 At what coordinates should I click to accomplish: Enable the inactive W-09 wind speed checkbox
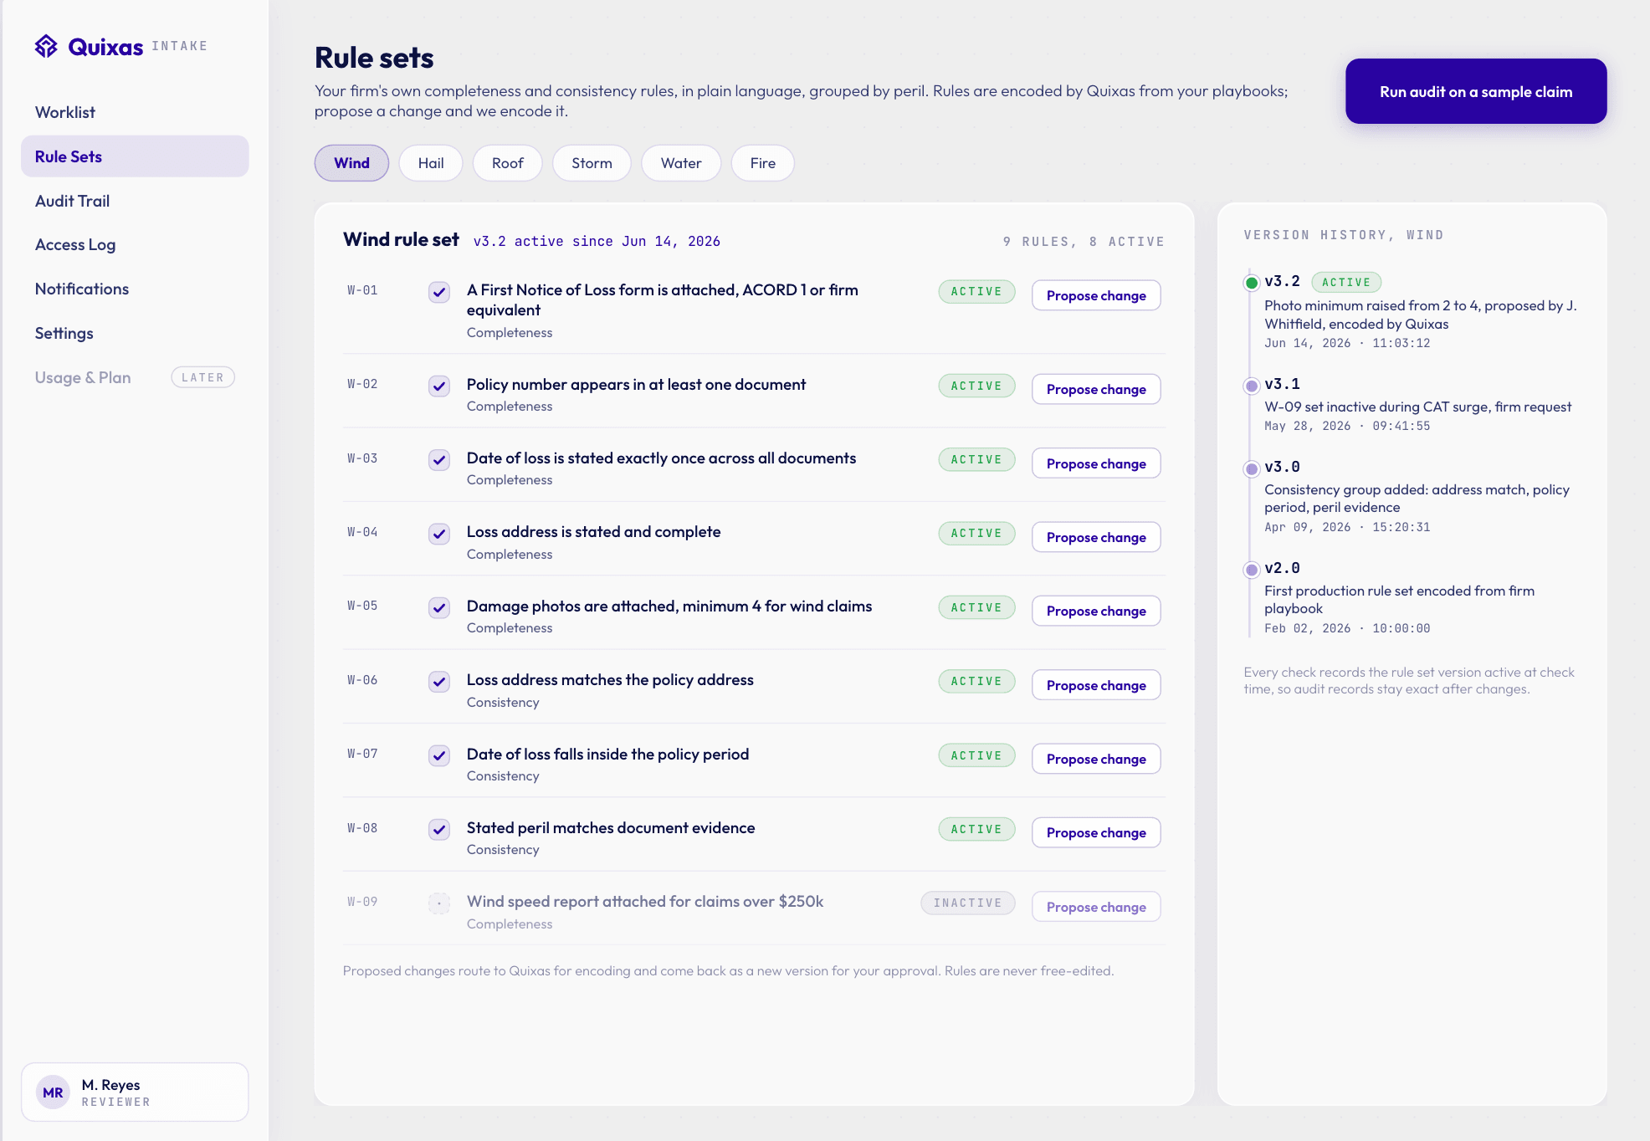click(x=439, y=903)
